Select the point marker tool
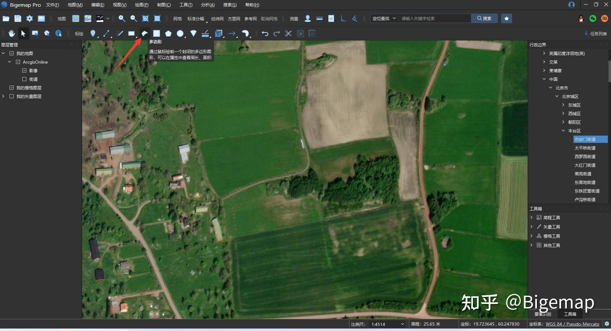The height and width of the screenshot is (331, 611). coord(93,33)
